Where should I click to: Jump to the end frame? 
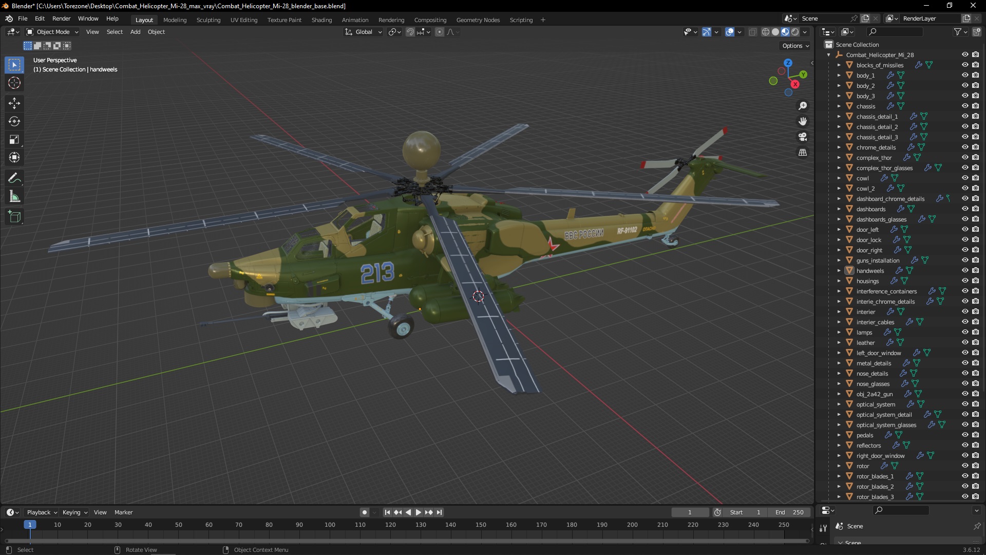click(x=439, y=512)
